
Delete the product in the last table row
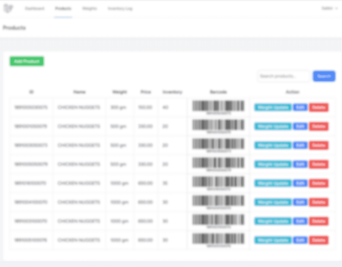[x=319, y=240]
